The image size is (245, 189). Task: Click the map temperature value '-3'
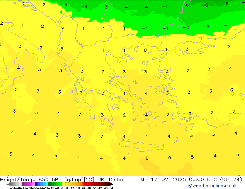105,7
